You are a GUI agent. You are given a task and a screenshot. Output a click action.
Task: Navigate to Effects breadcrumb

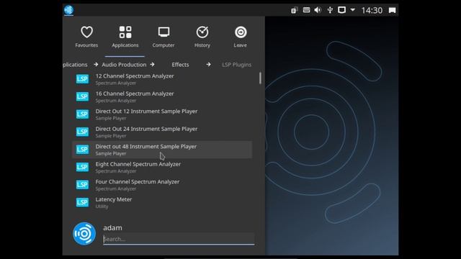click(180, 65)
